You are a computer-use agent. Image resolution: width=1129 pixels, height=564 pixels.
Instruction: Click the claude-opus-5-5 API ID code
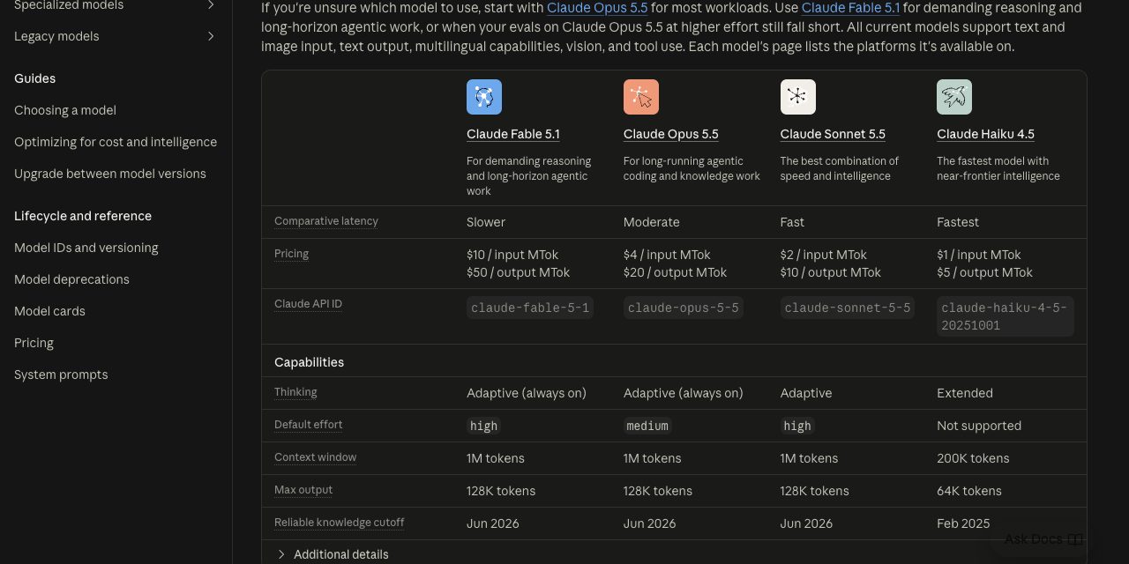[x=684, y=308]
